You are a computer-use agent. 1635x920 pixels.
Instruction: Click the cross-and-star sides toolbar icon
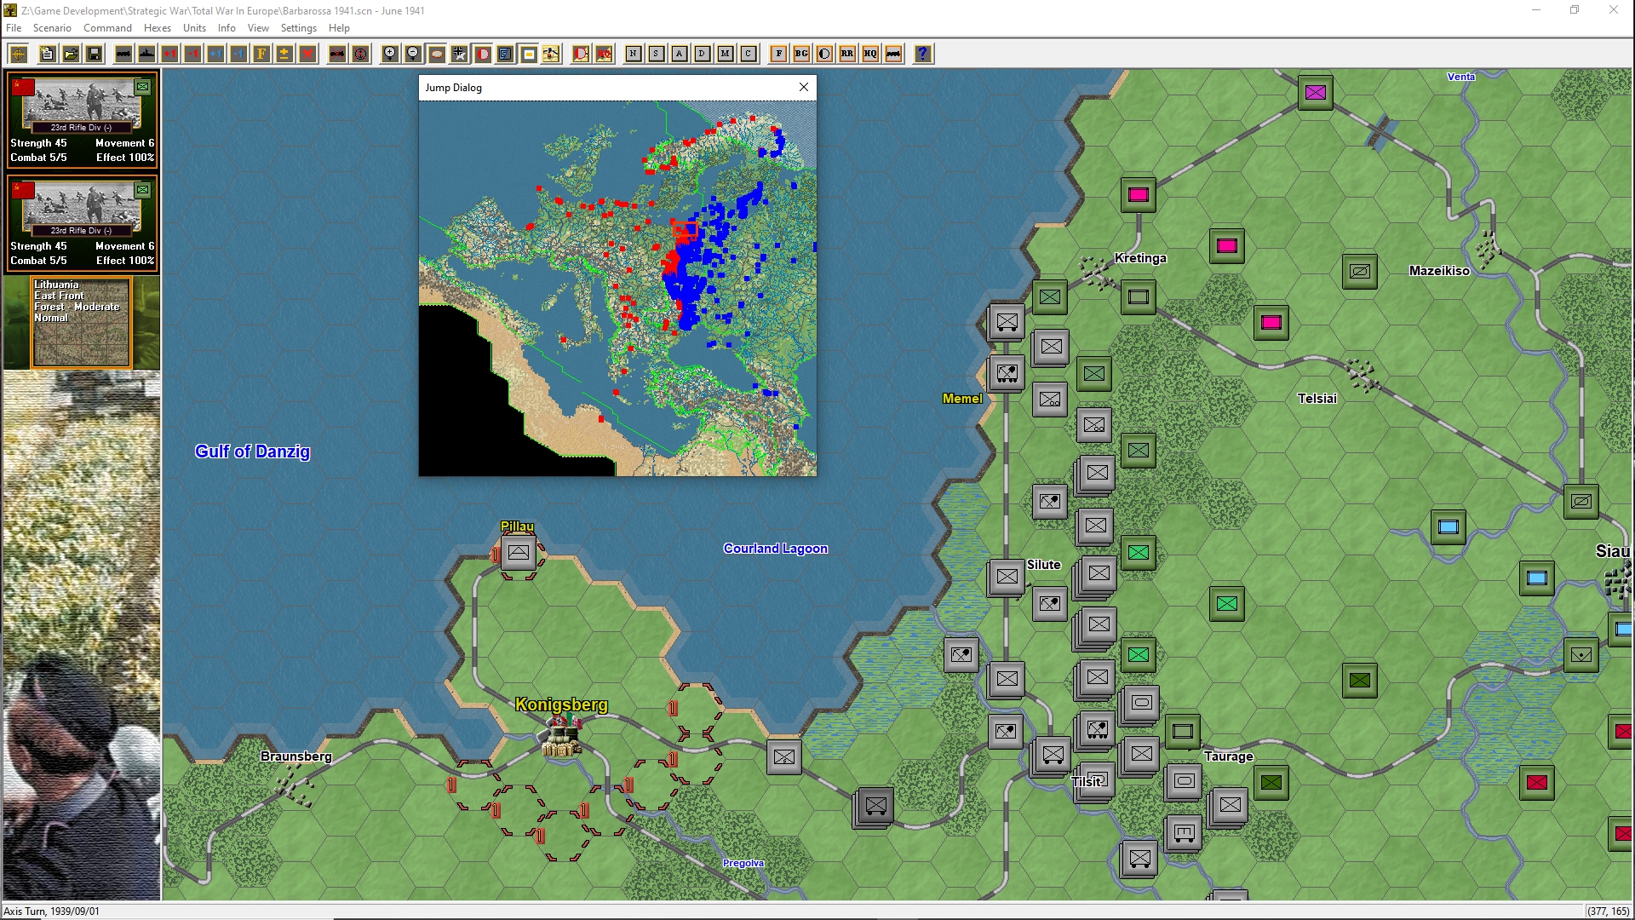click(459, 54)
